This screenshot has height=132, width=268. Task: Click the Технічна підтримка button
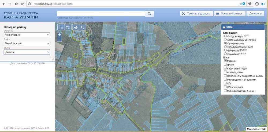click(196, 13)
